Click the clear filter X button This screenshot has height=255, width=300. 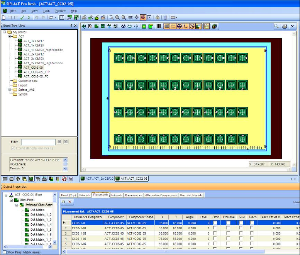pos(66,142)
